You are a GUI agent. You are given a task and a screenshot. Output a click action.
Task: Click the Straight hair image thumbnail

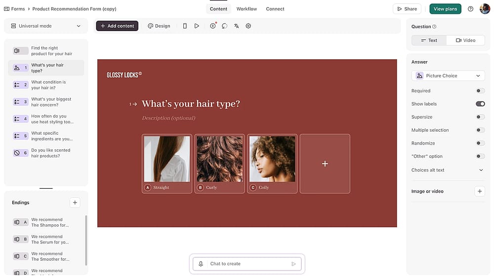click(x=167, y=159)
